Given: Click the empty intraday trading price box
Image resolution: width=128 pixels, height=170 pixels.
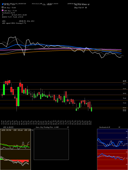Looking at the screenshot, I should coord(51,144).
